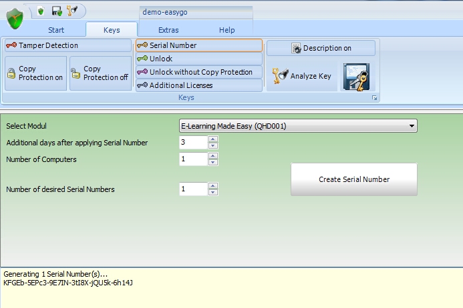Decrease Number of Computers with down arrow
The image size is (463, 308).
213,162
